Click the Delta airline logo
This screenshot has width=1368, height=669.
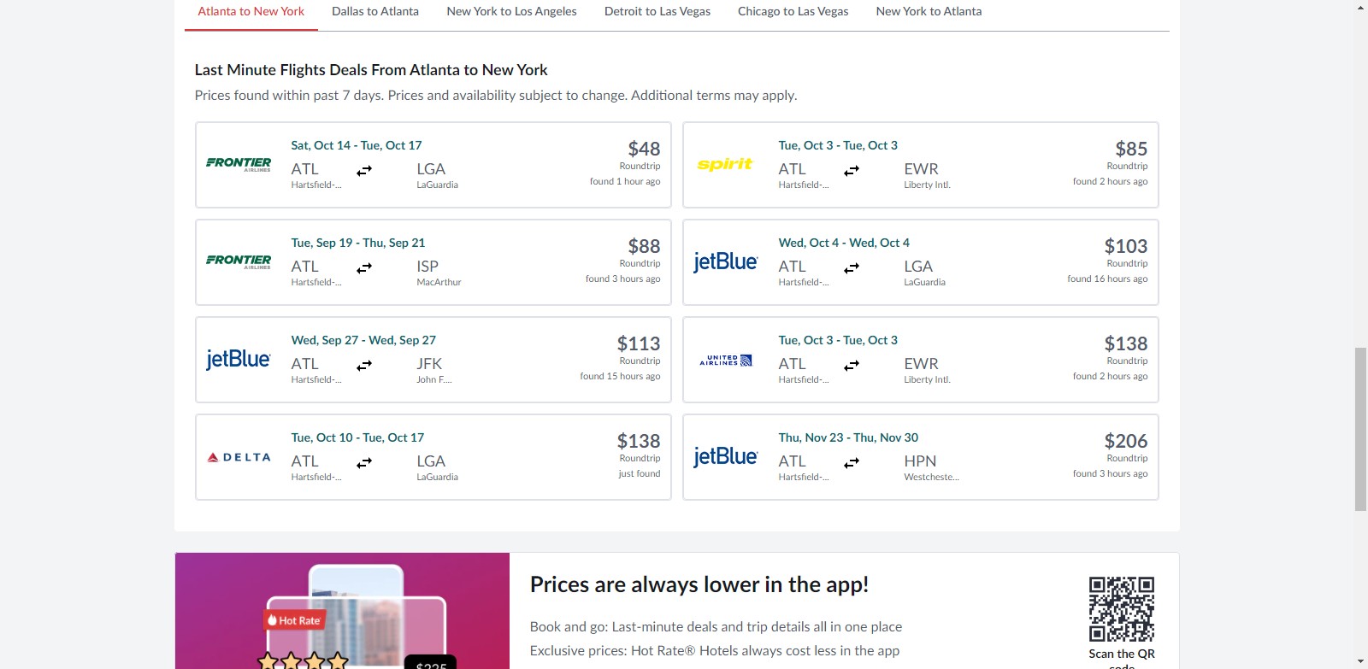[x=239, y=457]
